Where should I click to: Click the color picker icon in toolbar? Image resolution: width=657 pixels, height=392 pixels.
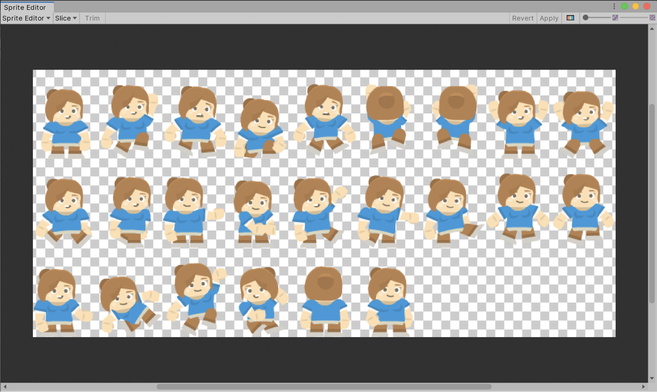(x=570, y=18)
